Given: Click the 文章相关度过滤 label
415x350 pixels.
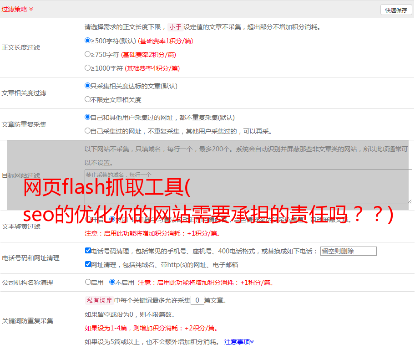Looking at the screenshot, I should pyautogui.click(x=24, y=93).
